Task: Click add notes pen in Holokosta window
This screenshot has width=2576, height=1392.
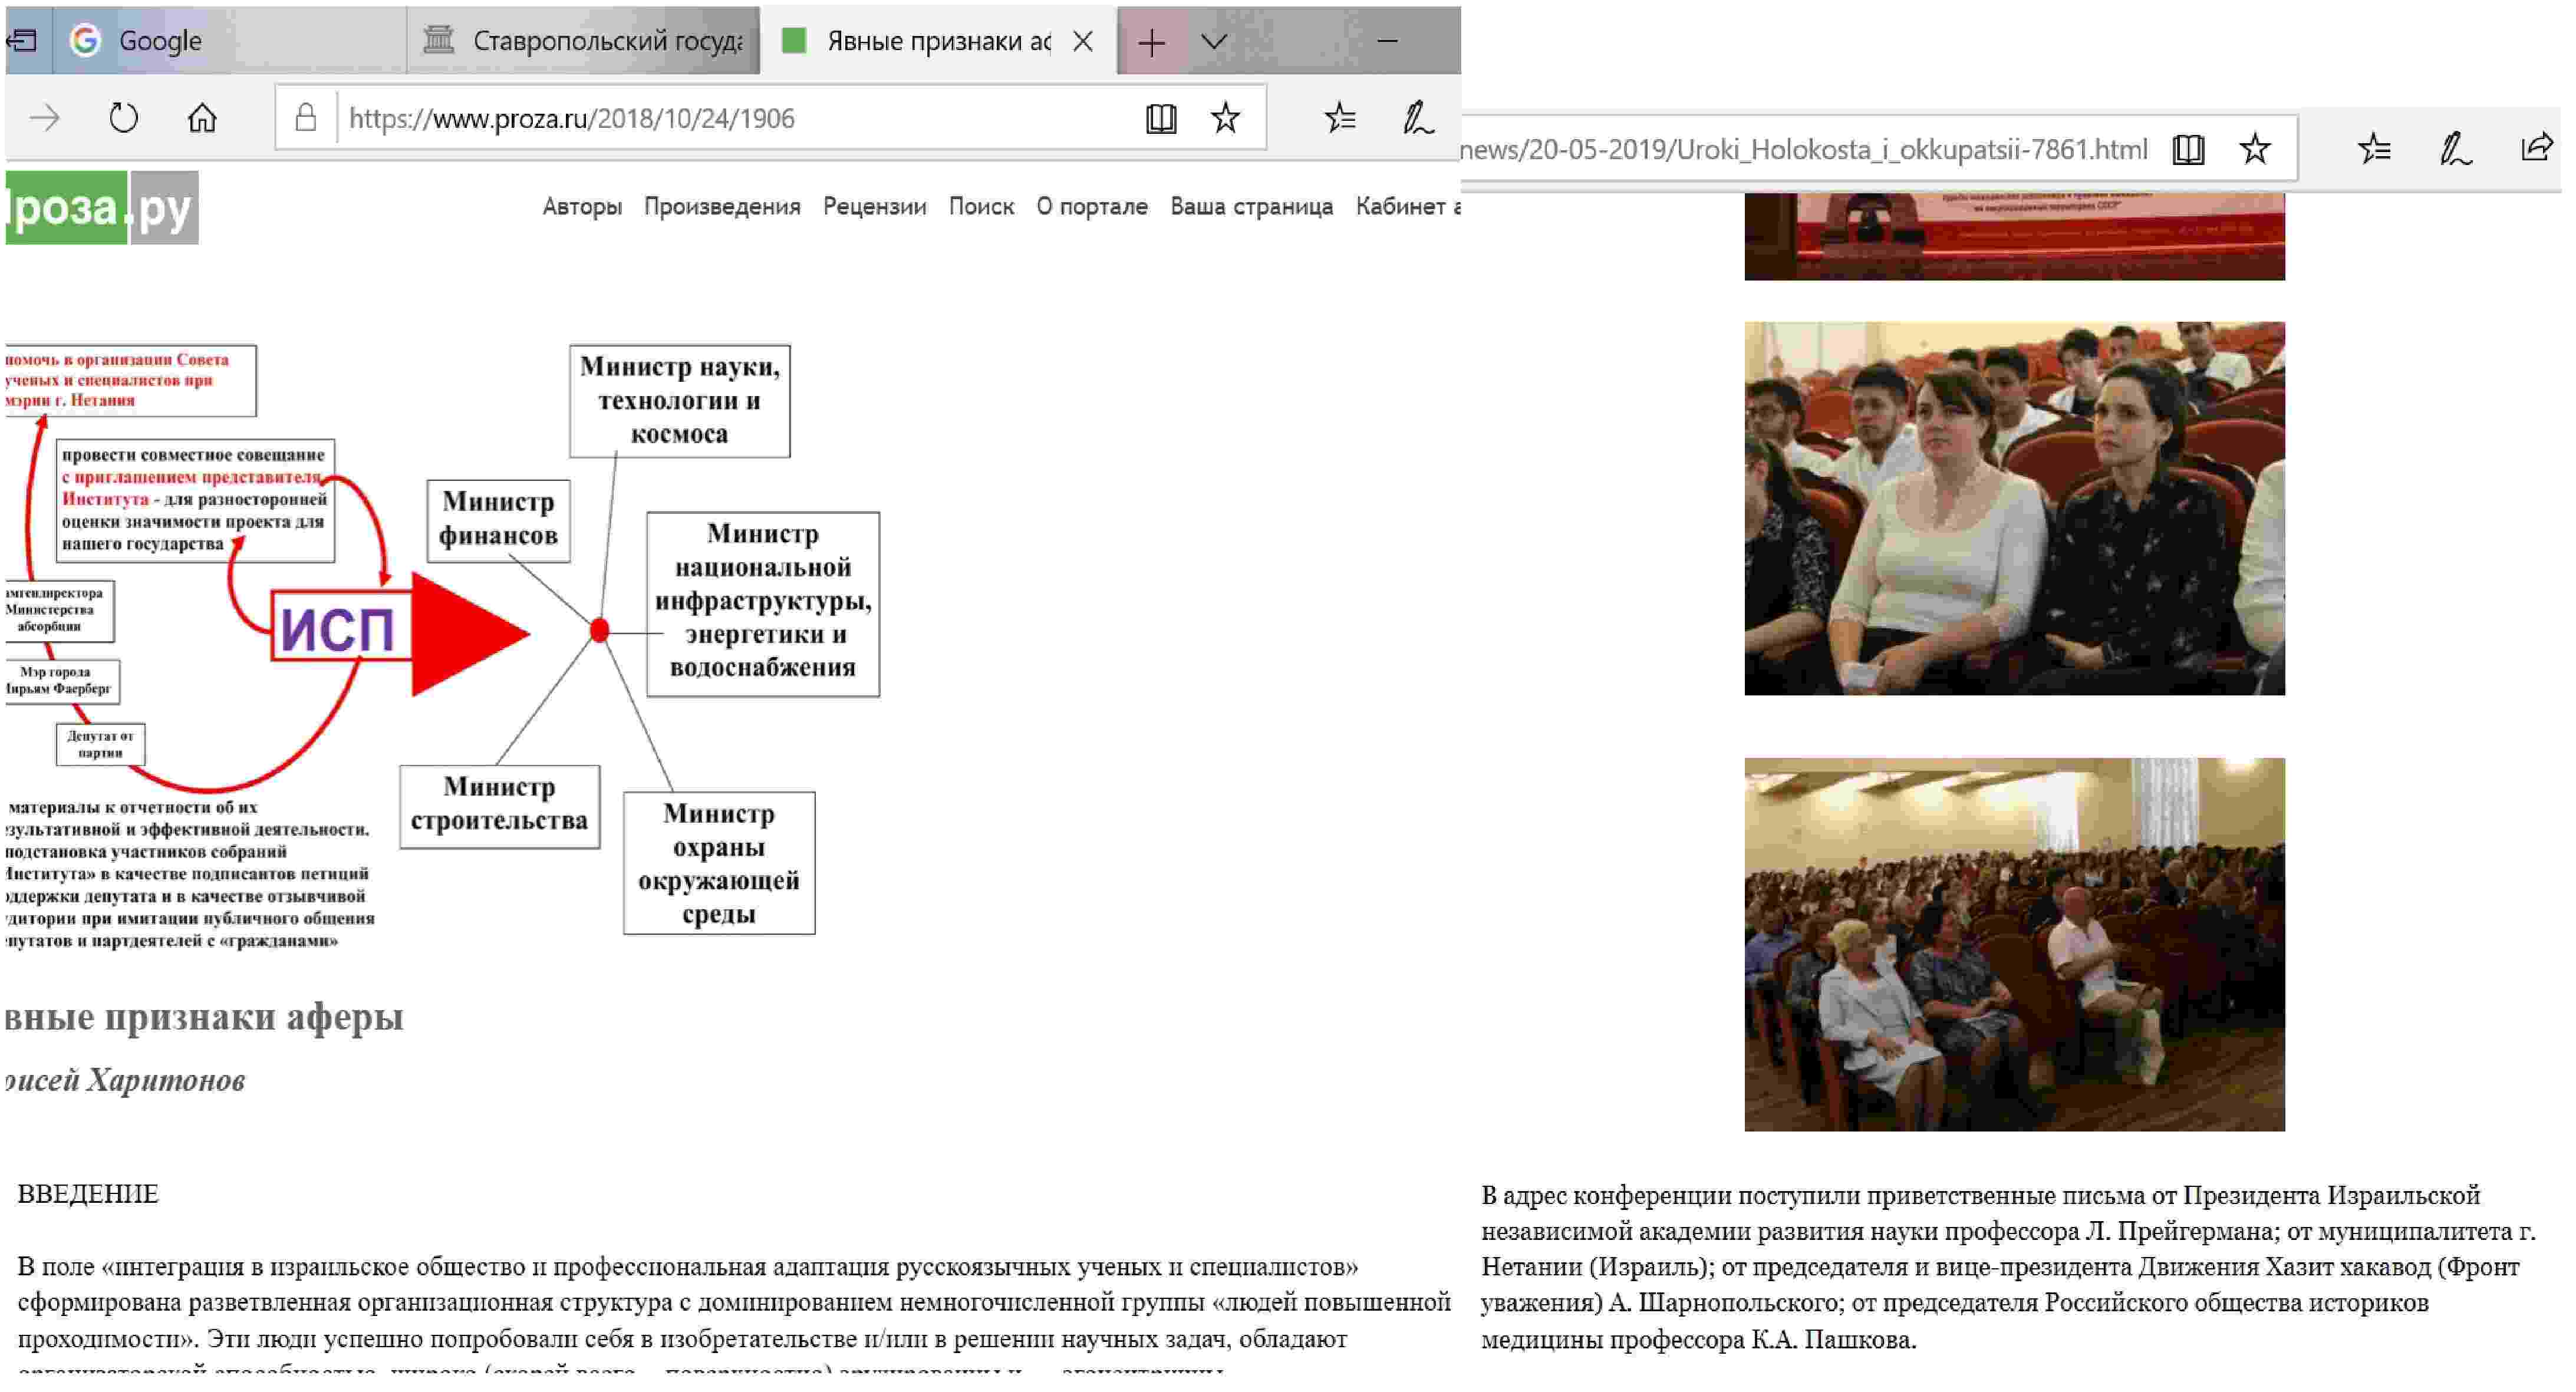Action: [2455, 149]
